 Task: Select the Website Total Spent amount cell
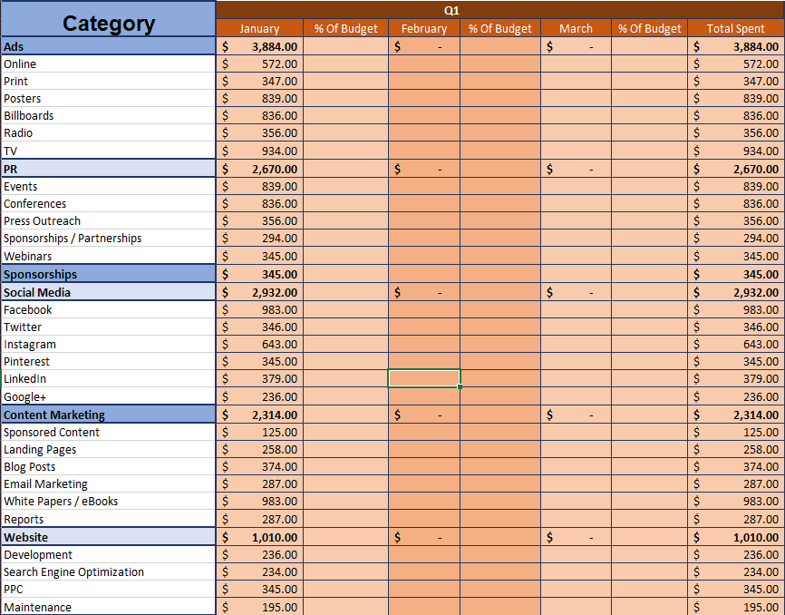(735, 537)
